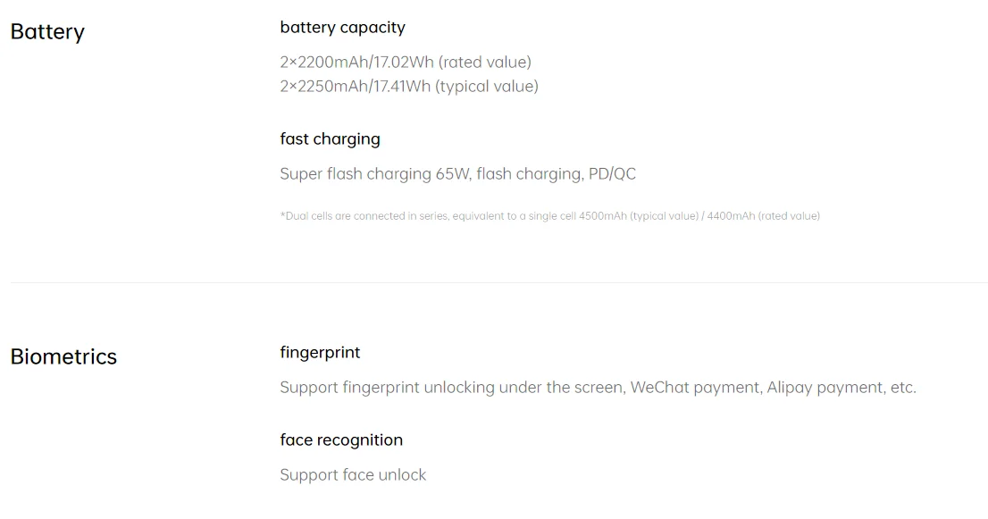Click the horizontal divider between sections
The height and width of the screenshot is (519, 988).
pyautogui.click(x=498, y=283)
